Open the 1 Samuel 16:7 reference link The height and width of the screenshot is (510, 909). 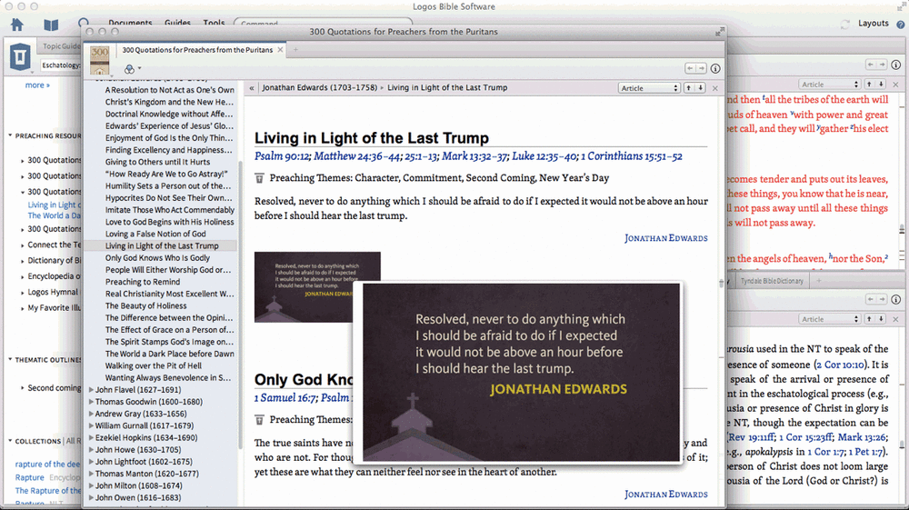pyautogui.click(x=285, y=397)
